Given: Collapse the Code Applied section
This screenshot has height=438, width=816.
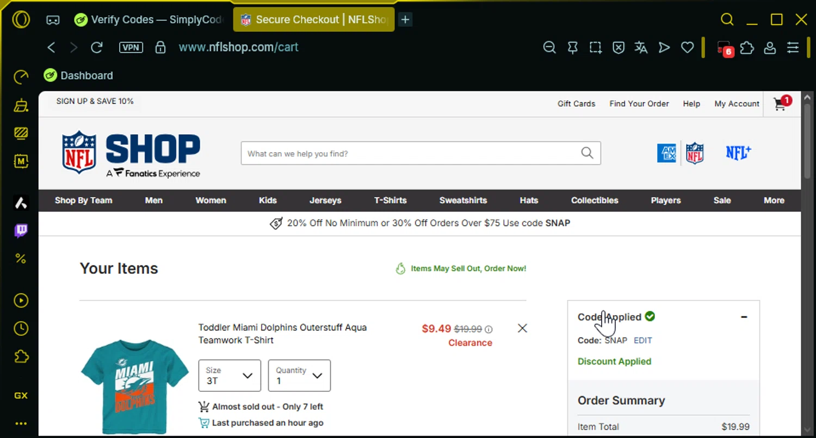Looking at the screenshot, I should pos(744,317).
